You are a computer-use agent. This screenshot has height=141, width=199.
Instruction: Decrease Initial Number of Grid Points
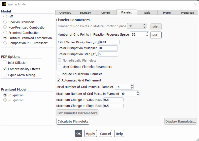132,88
